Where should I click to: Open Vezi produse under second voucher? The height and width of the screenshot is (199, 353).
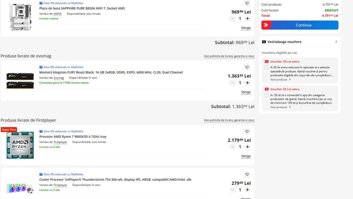tap(280, 107)
